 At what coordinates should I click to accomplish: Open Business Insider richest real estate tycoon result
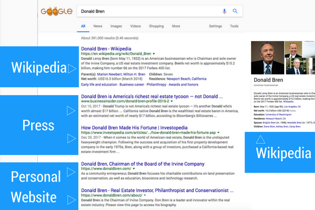coord(152,97)
